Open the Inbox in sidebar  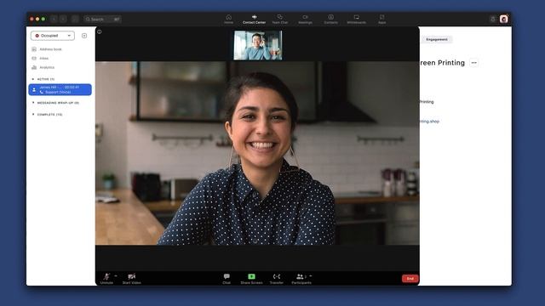point(40,59)
